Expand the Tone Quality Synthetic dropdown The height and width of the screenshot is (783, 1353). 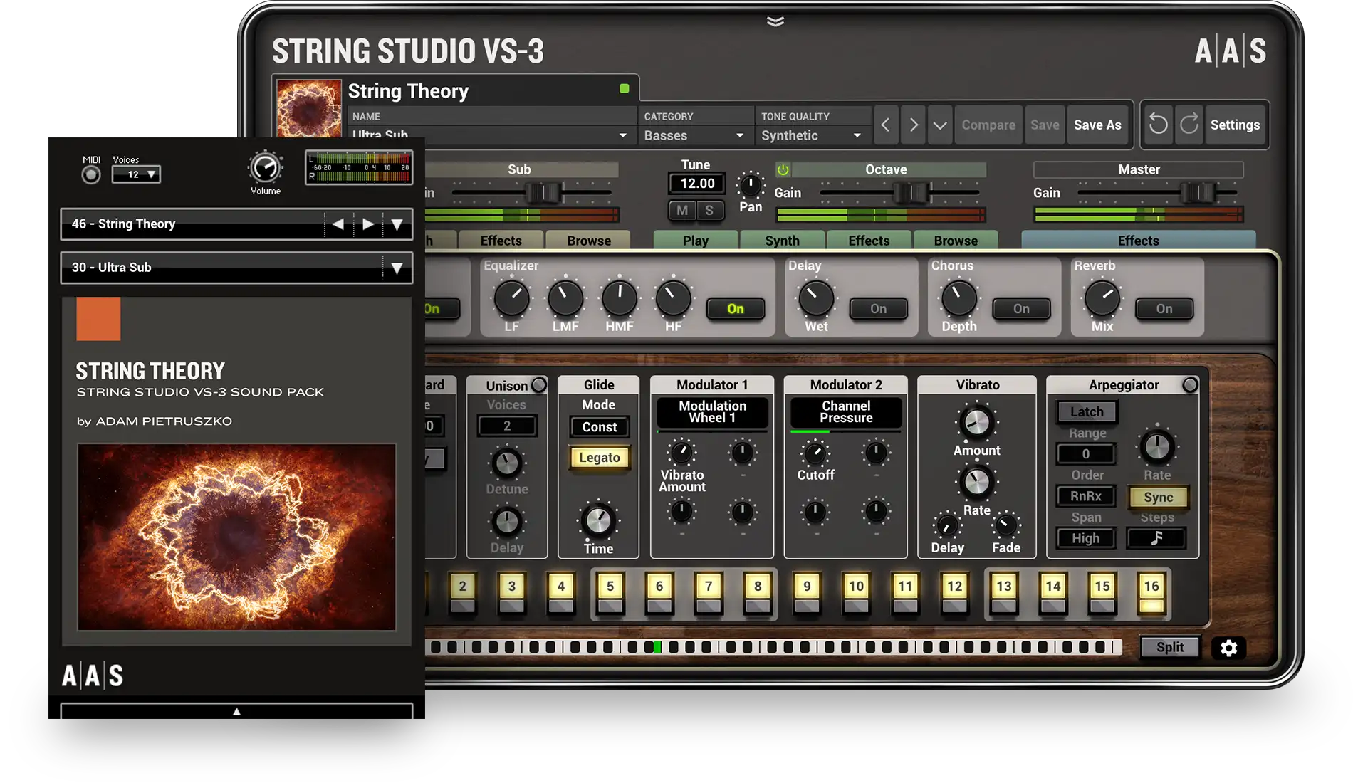[x=811, y=135]
